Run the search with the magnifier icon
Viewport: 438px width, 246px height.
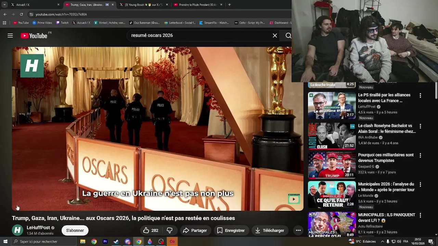[x=288, y=36]
